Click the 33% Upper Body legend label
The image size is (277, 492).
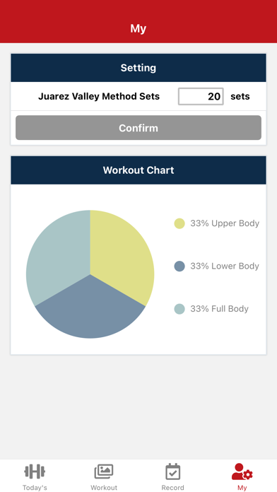[x=225, y=223]
